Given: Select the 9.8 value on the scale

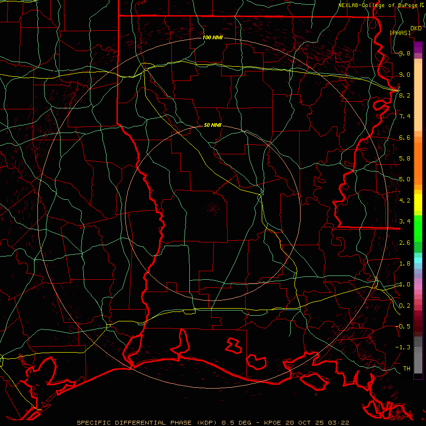Looking at the screenshot, I should [405, 53].
